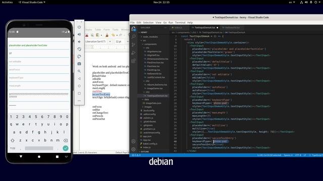323x181 pixels.
Task: Open clock at top bar center
Action: [161, 2]
